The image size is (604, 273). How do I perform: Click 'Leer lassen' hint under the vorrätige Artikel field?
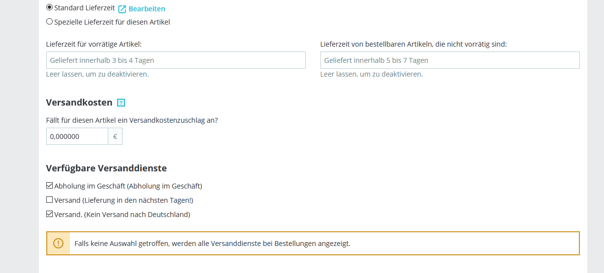pos(97,74)
